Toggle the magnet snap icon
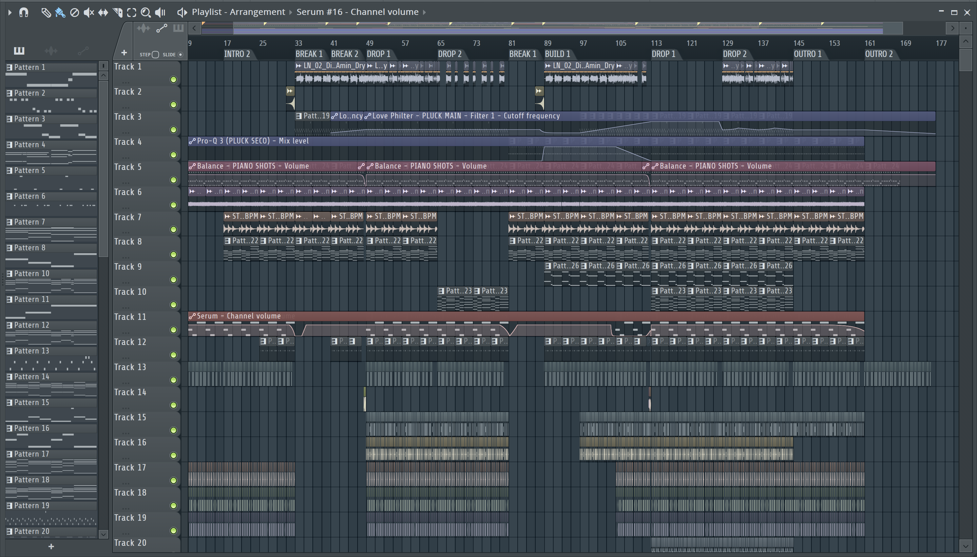 [24, 13]
